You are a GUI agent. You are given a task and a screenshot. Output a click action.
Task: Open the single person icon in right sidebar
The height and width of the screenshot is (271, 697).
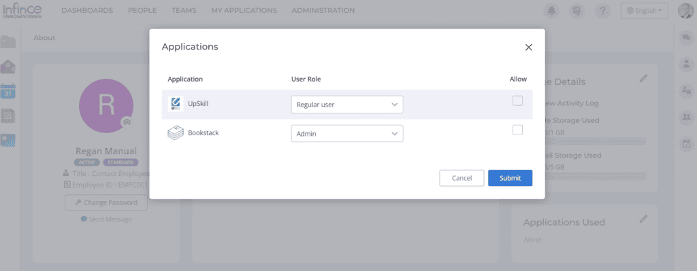(x=686, y=65)
